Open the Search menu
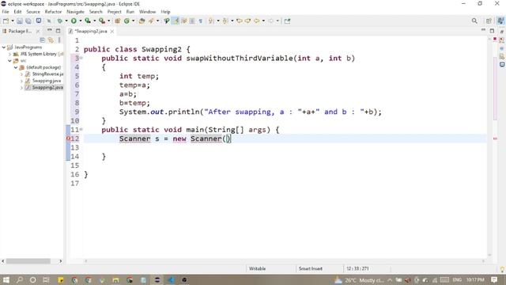This screenshot has height=285, width=506. pyautogui.click(x=96, y=12)
